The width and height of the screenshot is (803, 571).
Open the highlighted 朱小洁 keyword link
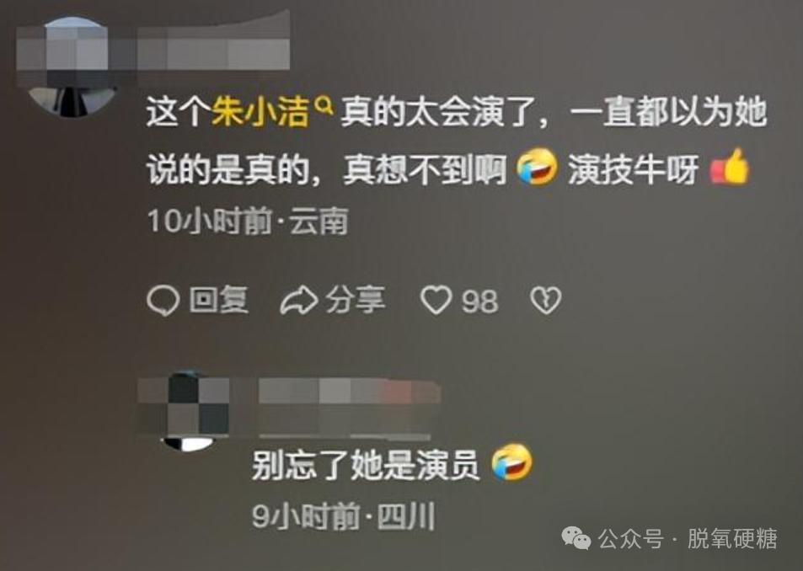pyautogui.click(x=260, y=112)
